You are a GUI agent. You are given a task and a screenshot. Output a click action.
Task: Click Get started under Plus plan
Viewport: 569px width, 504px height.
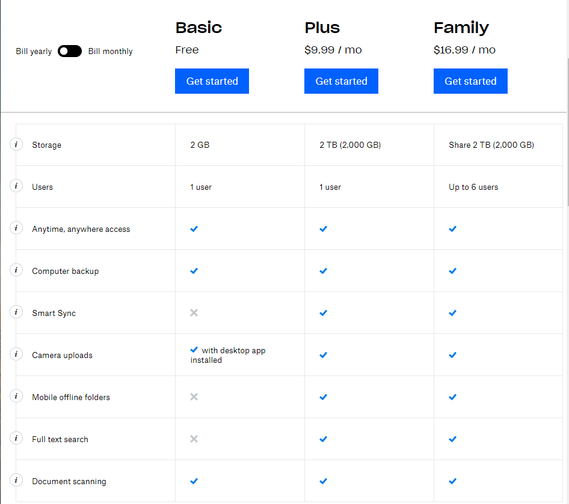click(341, 81)
